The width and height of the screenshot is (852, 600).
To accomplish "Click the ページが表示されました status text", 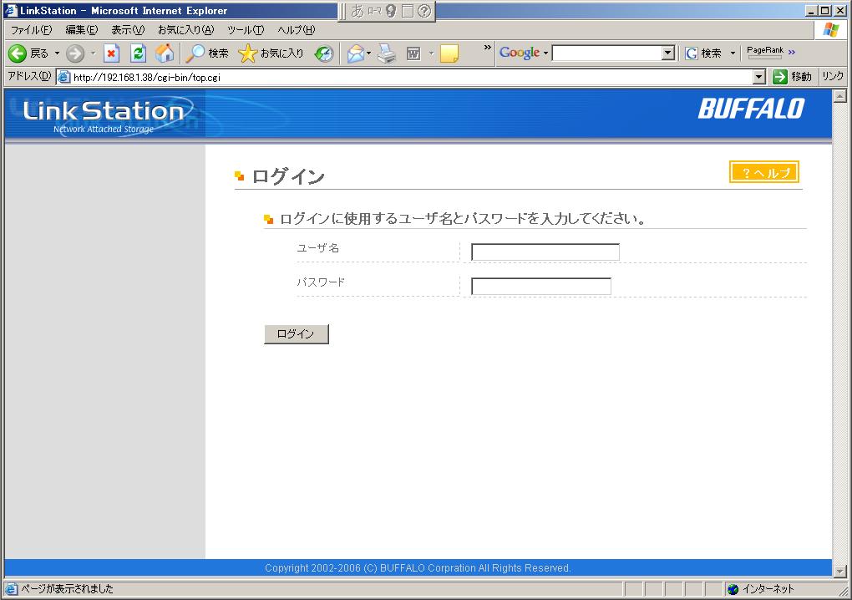I will tap(68, 589).
